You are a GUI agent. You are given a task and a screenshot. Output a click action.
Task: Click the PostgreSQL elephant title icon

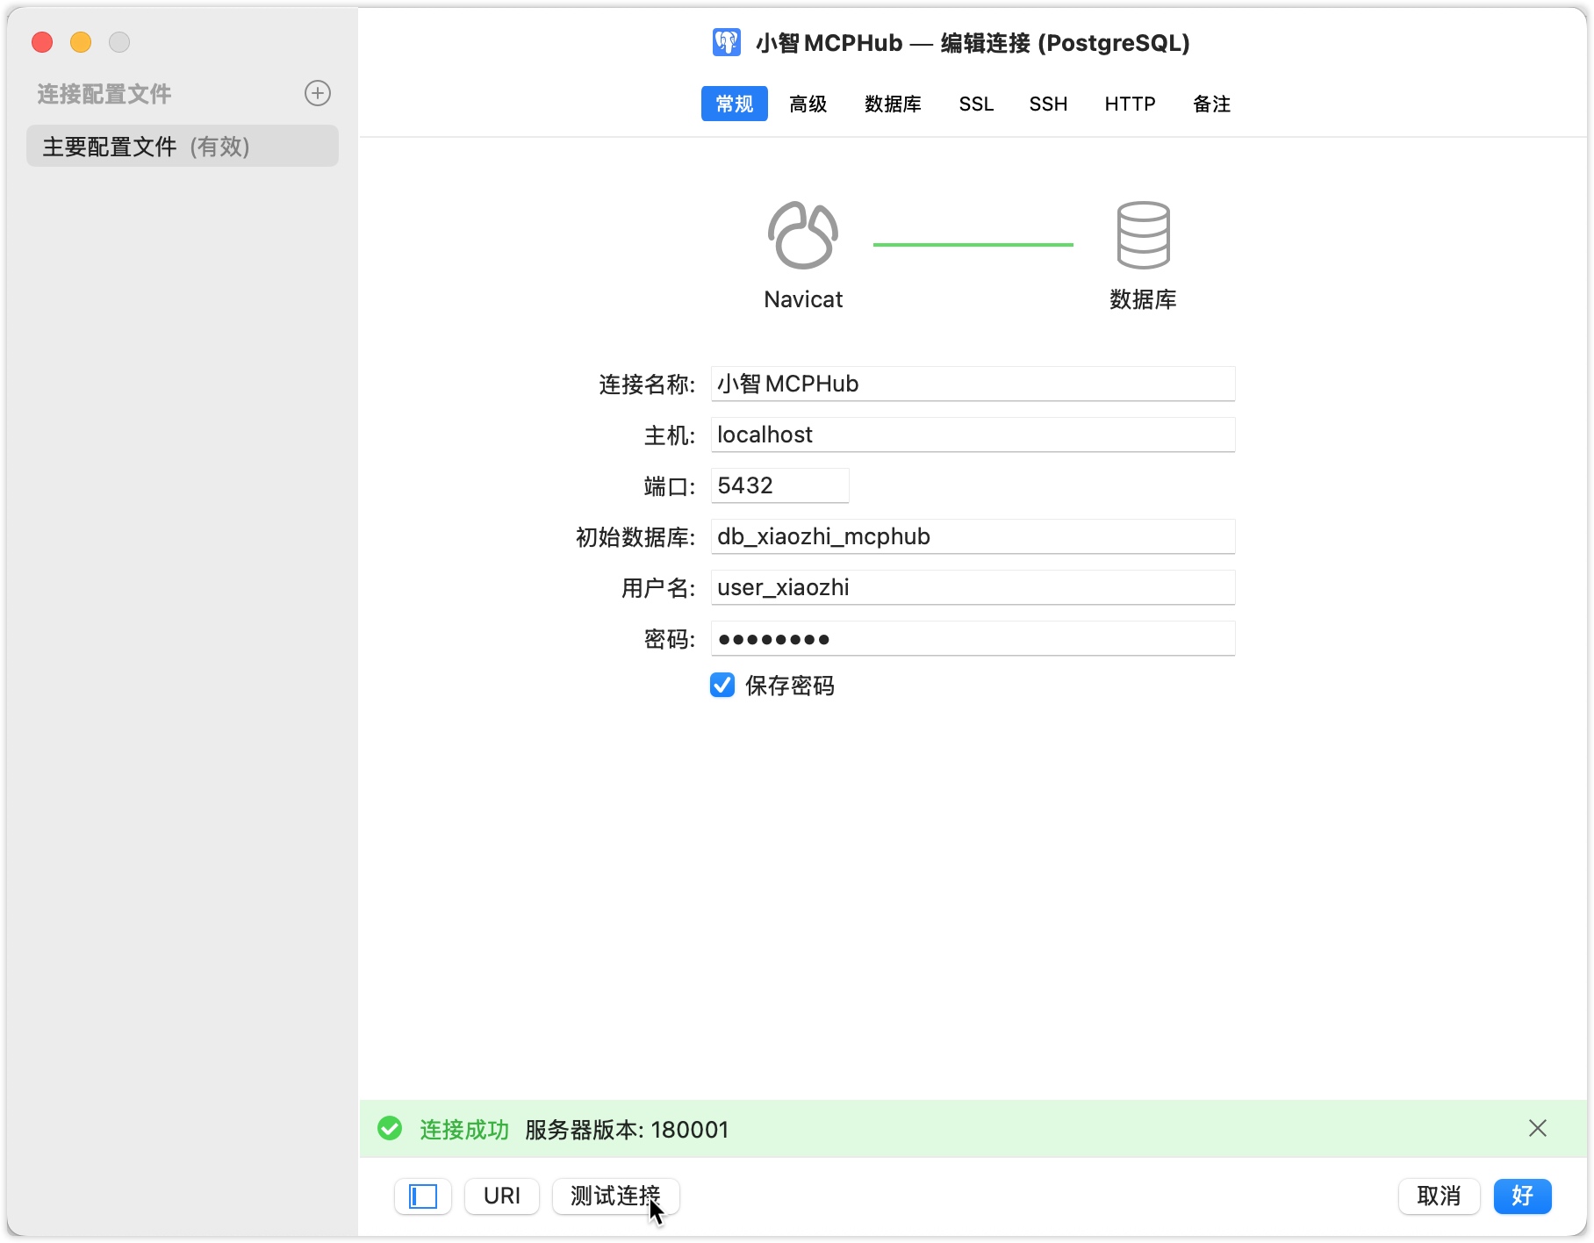point(726,42)
